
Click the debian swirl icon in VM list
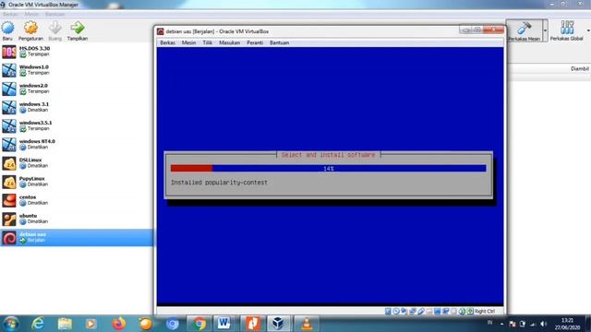click(9, 238)
